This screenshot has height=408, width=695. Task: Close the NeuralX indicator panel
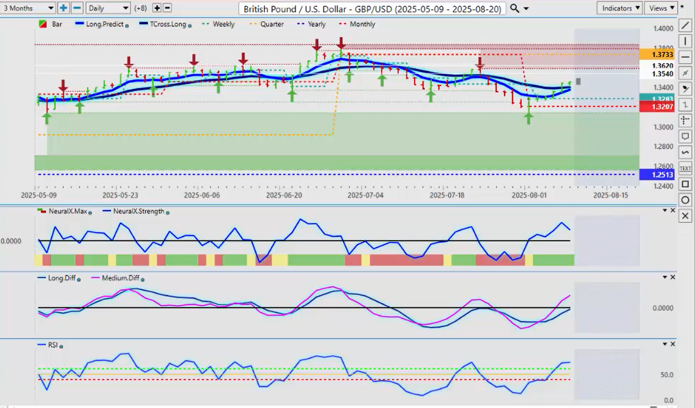point(672,211)
